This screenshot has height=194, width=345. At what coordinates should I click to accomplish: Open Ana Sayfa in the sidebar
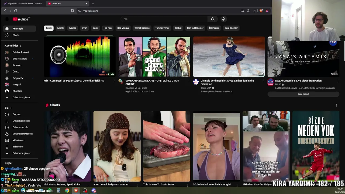point(20,29)
